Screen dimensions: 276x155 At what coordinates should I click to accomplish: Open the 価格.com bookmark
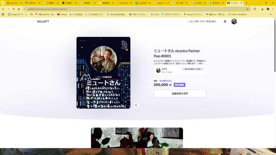[x=216, y=15]
